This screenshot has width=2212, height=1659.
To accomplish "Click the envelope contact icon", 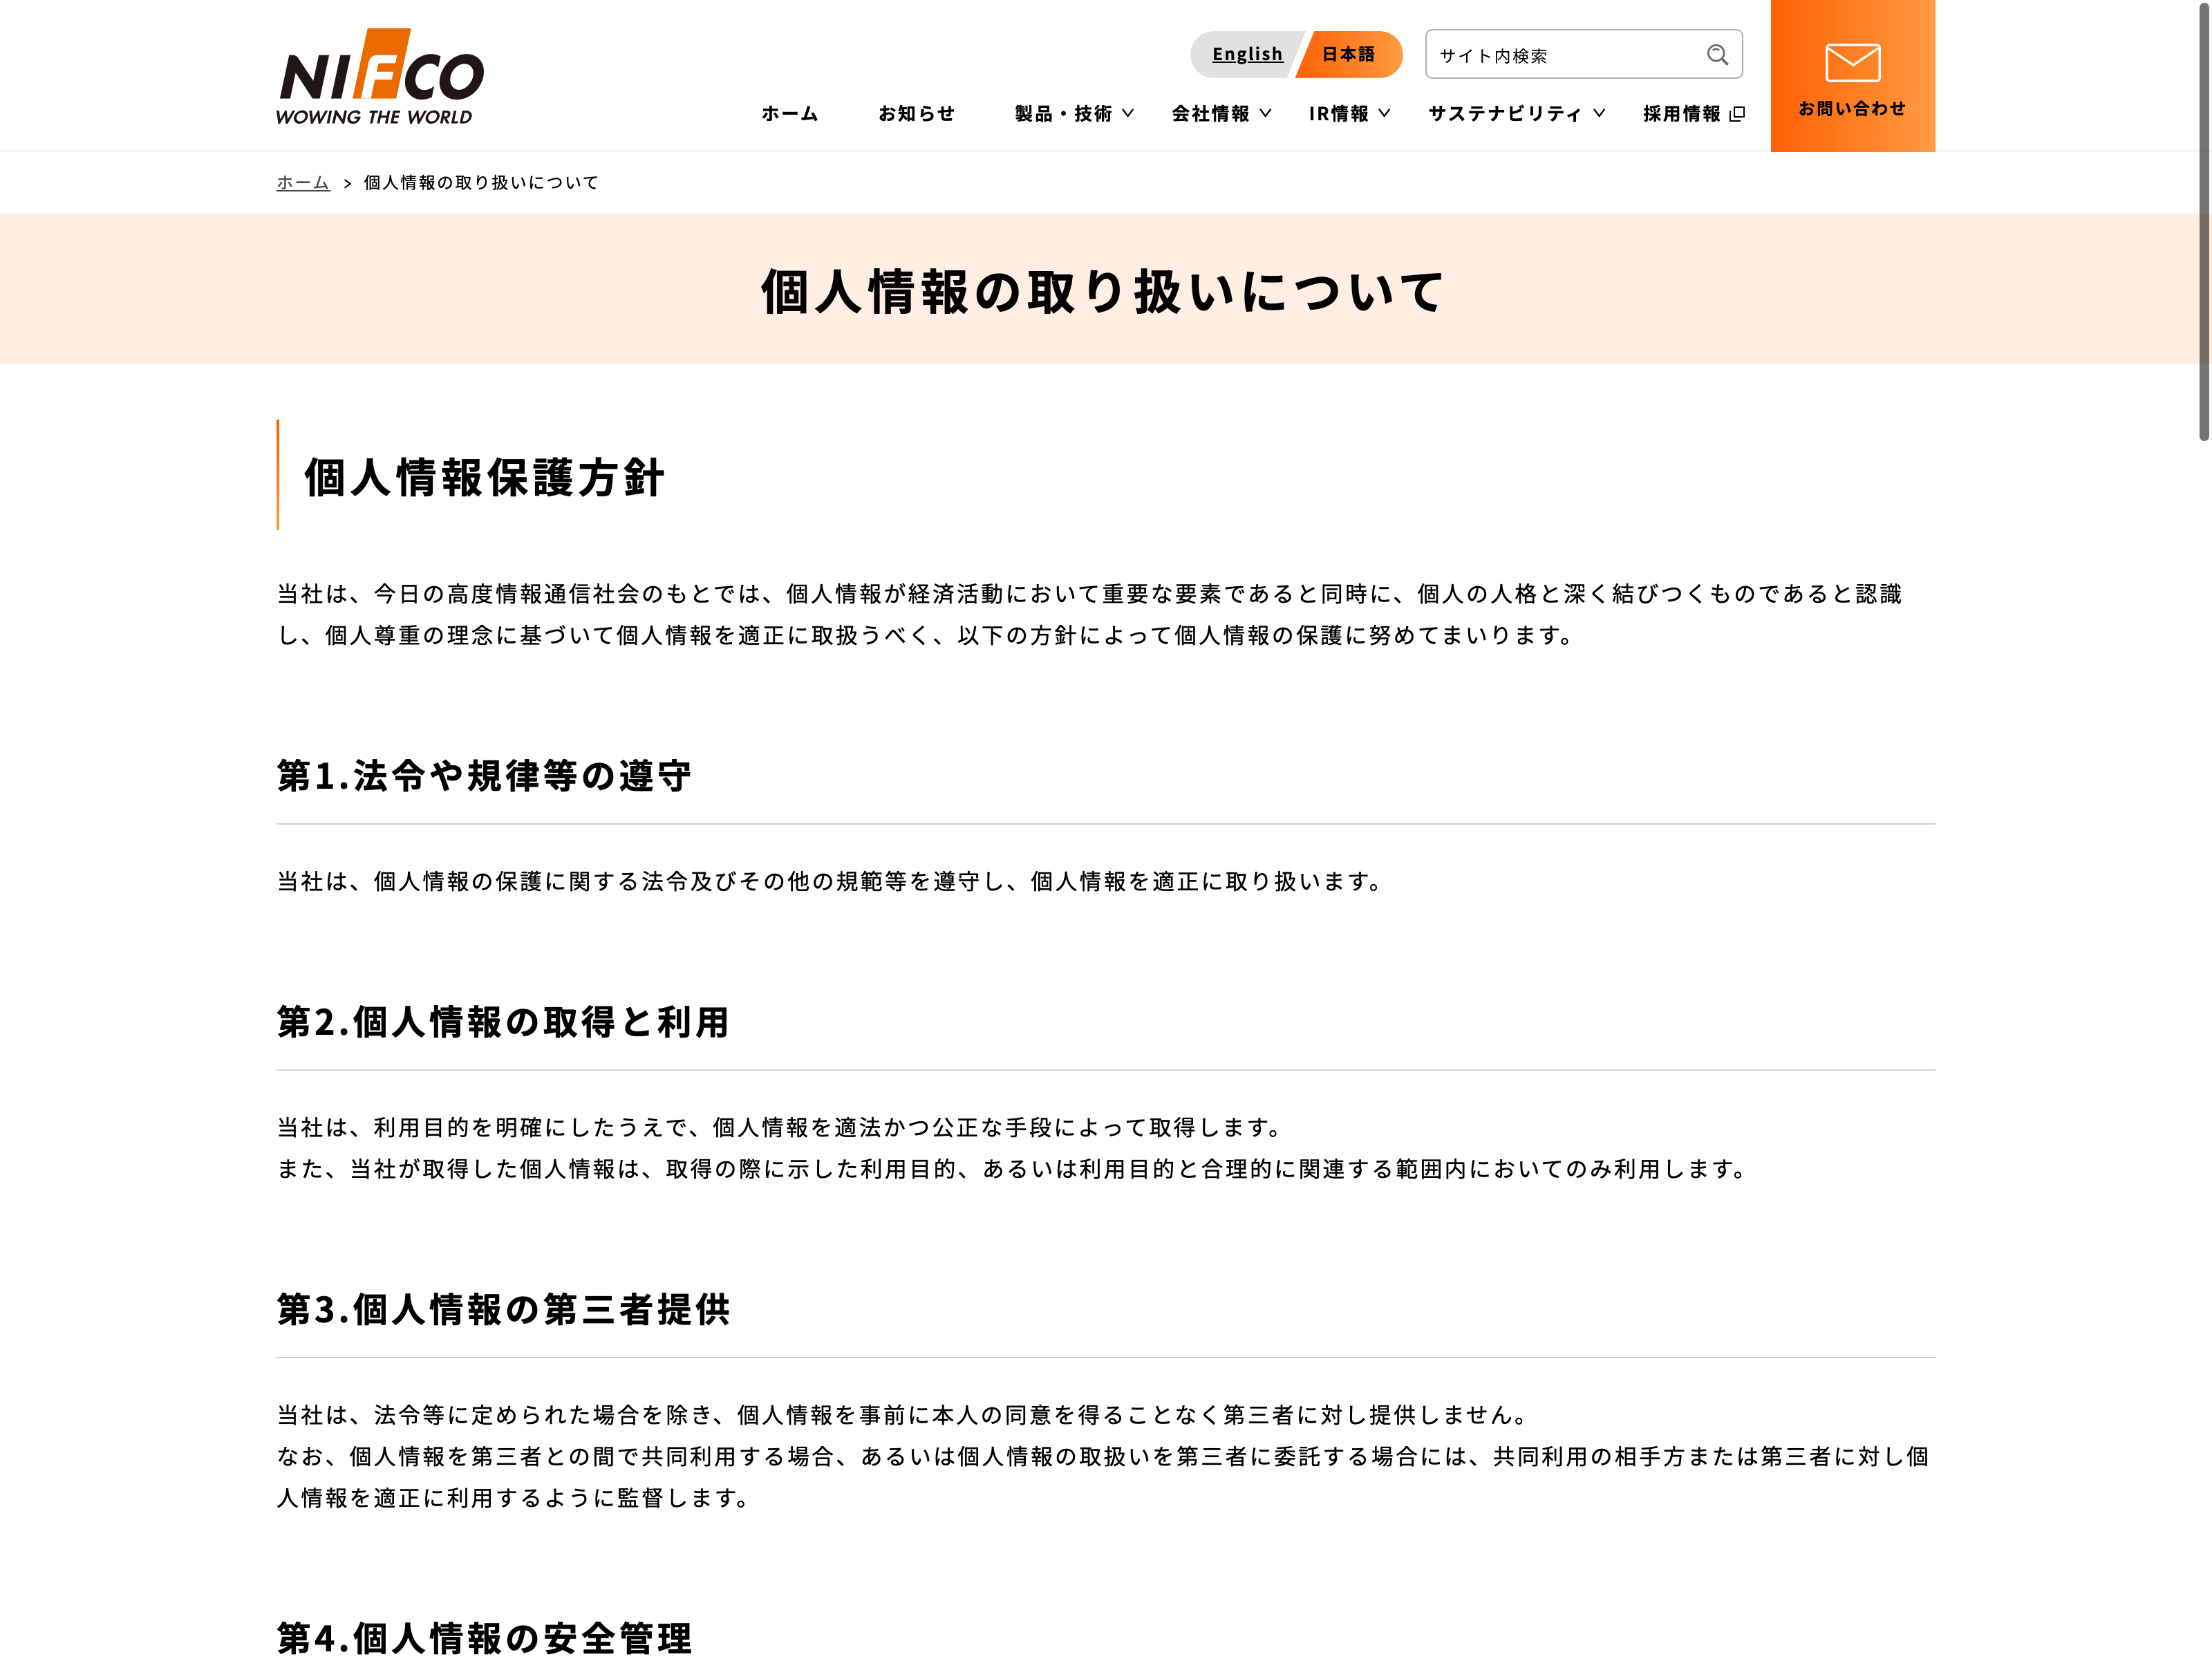I will [1851, 63].
